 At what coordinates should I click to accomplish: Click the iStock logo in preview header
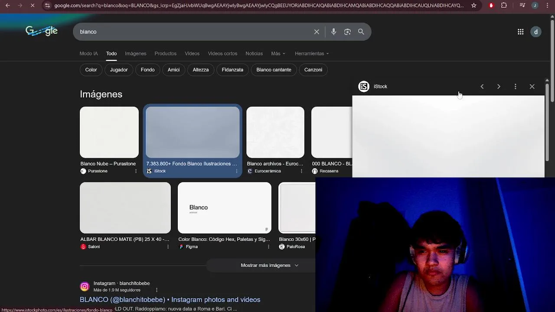(x=364, y=87)
